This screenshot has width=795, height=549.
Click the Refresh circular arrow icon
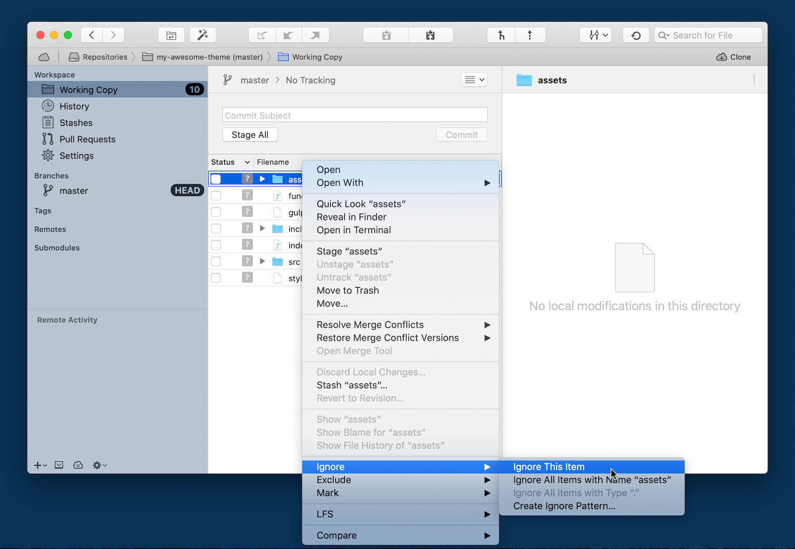coord(636,35)
